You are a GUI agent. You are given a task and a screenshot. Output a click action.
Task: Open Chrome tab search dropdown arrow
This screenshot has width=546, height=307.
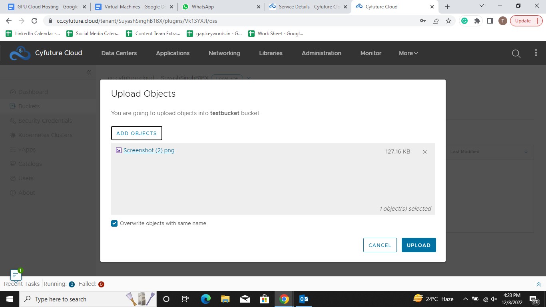[x=481, y=6]
